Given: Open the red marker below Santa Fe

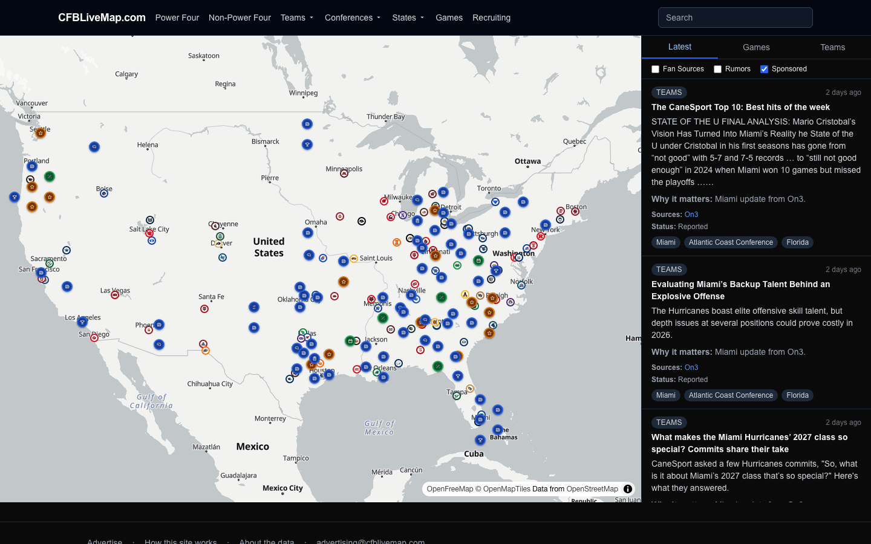Looking at the screenshot, I should pos(204,309).
